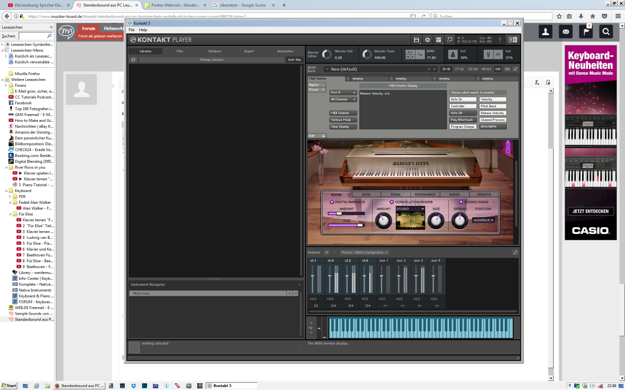Open the script Preset dropdown
625x390 pixels.
(316, 90)
